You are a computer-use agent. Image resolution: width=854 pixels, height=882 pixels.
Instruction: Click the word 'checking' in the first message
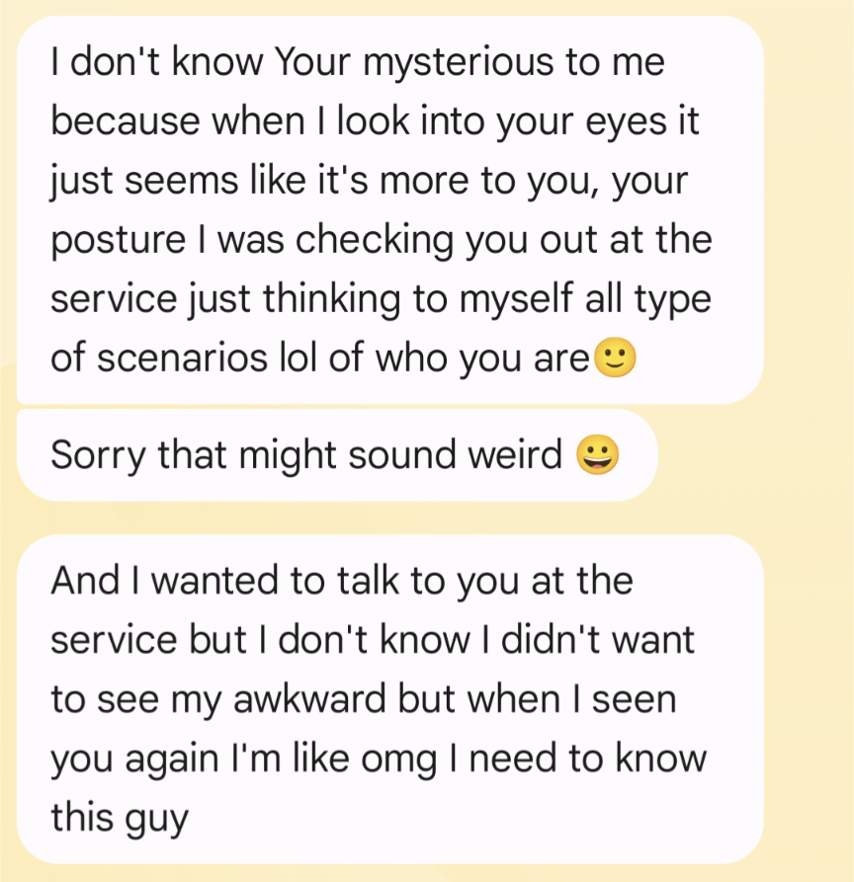(375, 240)
